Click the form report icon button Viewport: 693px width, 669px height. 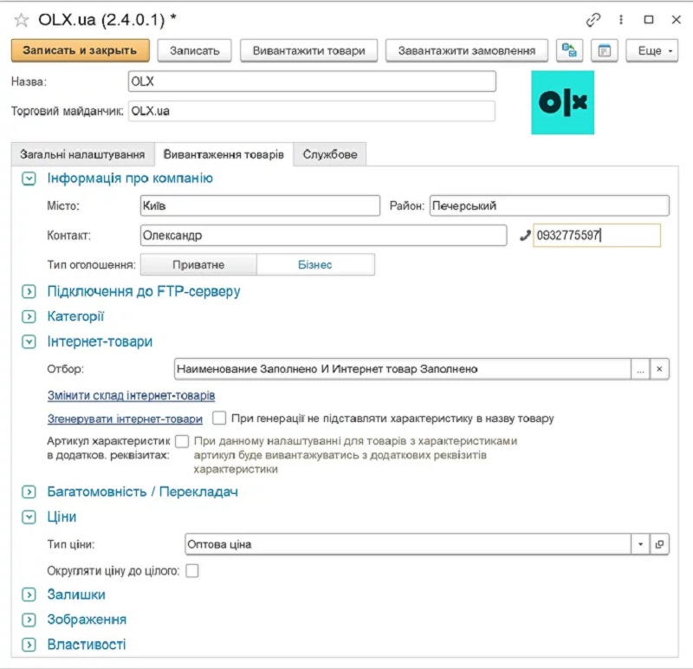click(604, 51)
